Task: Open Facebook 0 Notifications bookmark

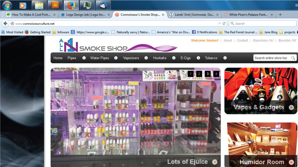Action: (205, 32)
